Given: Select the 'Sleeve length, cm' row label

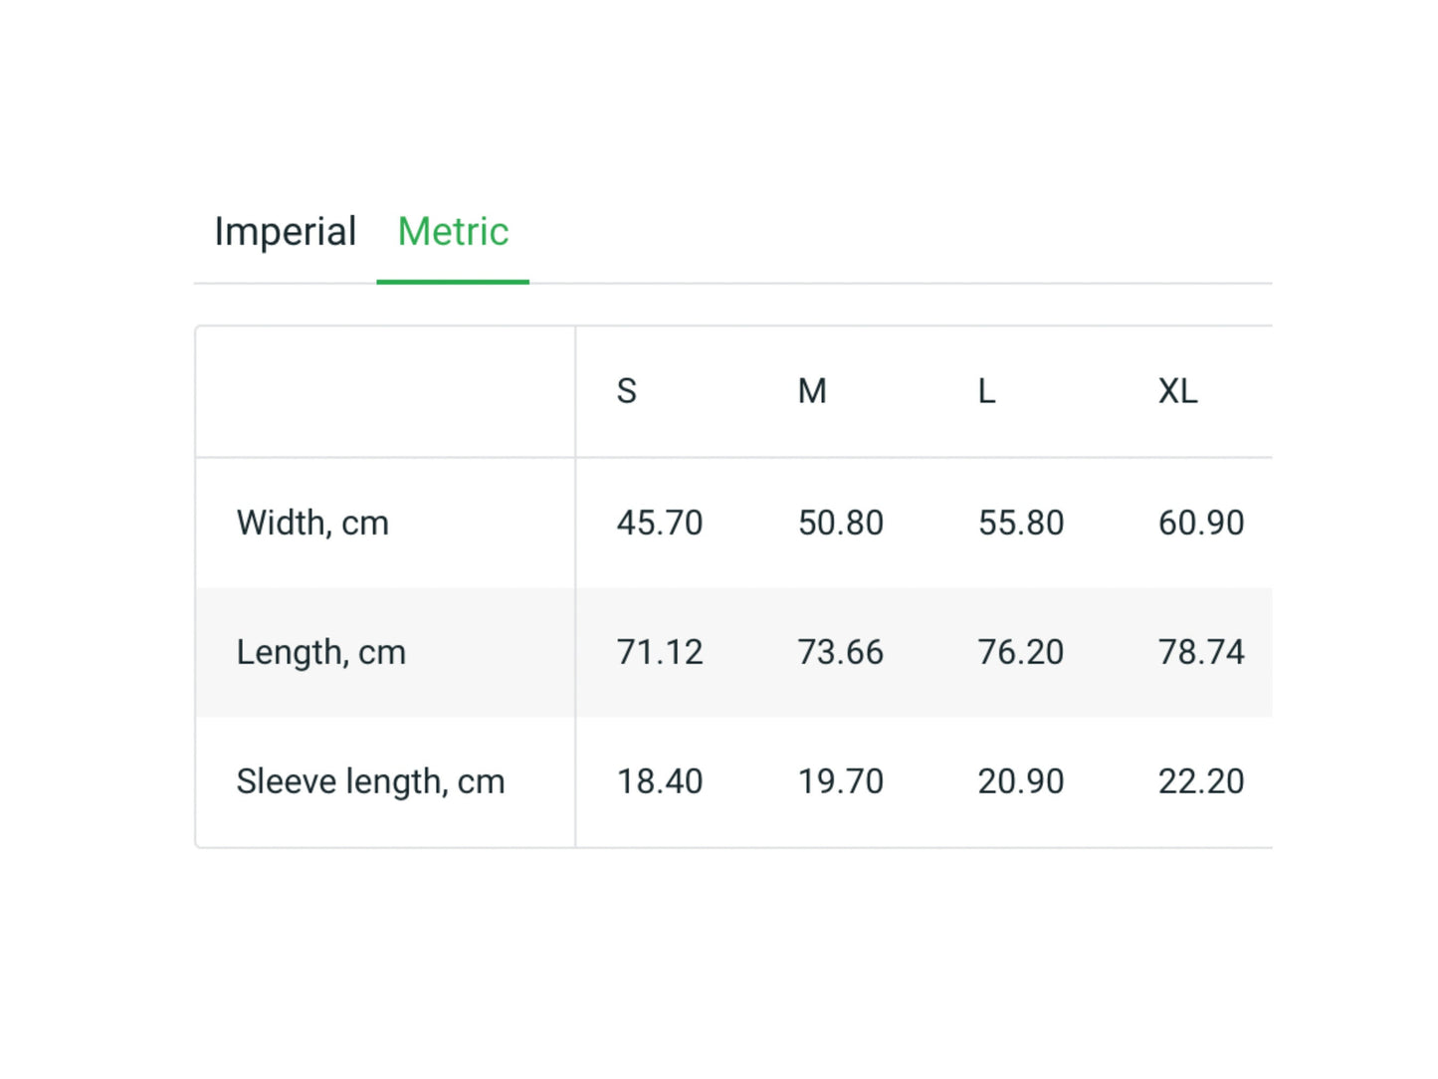Looking at the screenshot, I should 370,781.
